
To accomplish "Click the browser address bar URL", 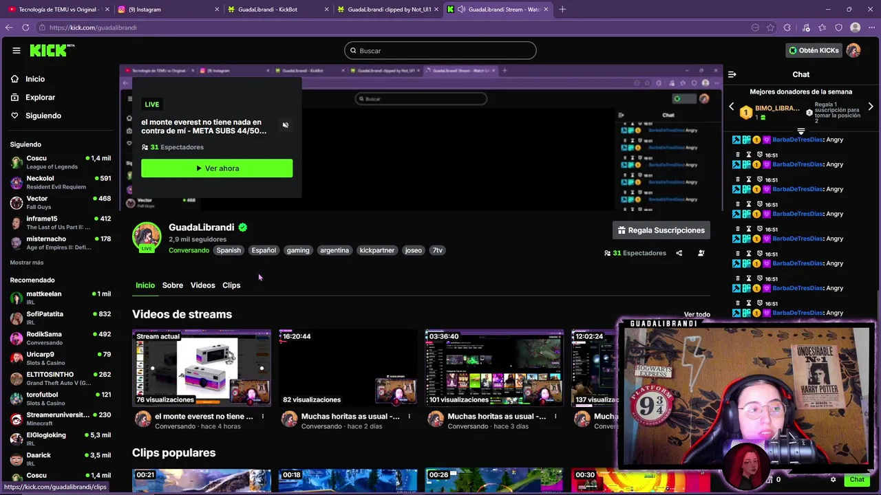I will pyautogui.click(x=93, y=27).
